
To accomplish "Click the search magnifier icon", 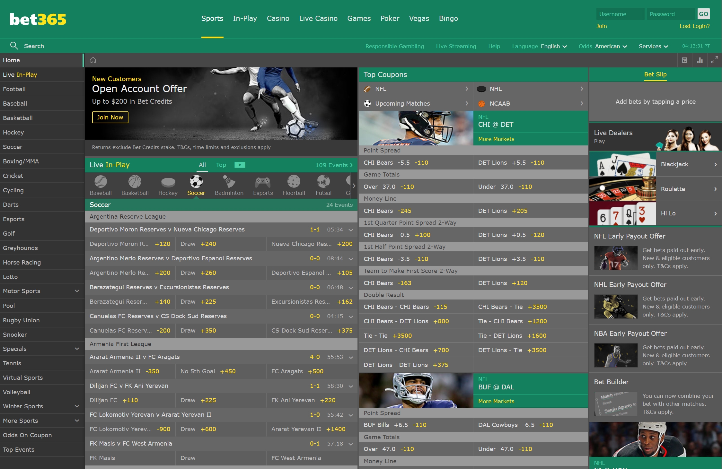I will pos(14,46).
